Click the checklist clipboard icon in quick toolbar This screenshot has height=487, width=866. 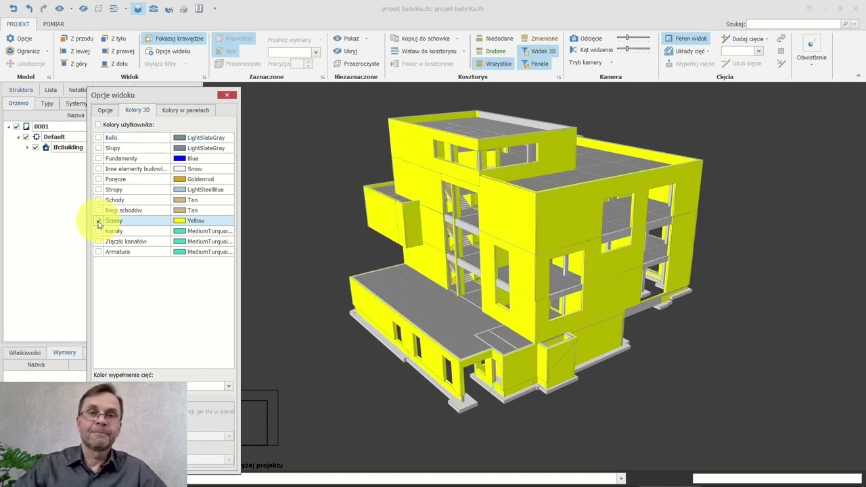coord(199,8)
